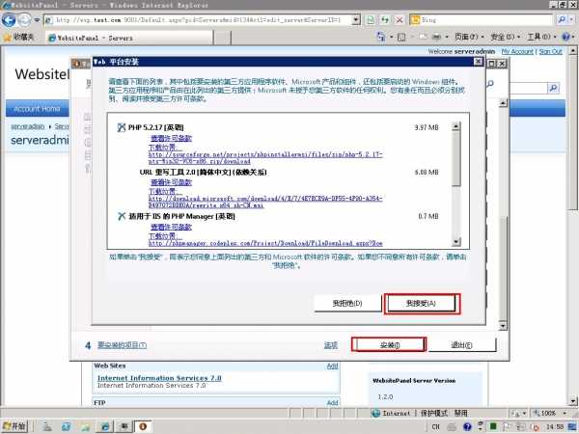Open the sourceforge PHP download URL link
Screen dimensions: 579x434
click(265, 158)
